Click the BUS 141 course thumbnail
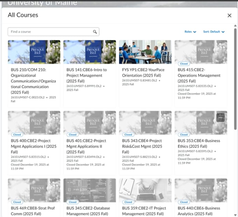 (x=90, y=52)
